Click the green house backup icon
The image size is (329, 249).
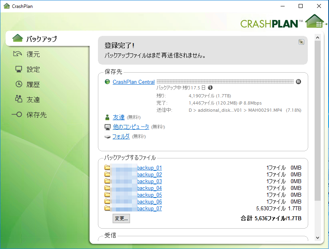pyautogui.click(x=18, y=38)
